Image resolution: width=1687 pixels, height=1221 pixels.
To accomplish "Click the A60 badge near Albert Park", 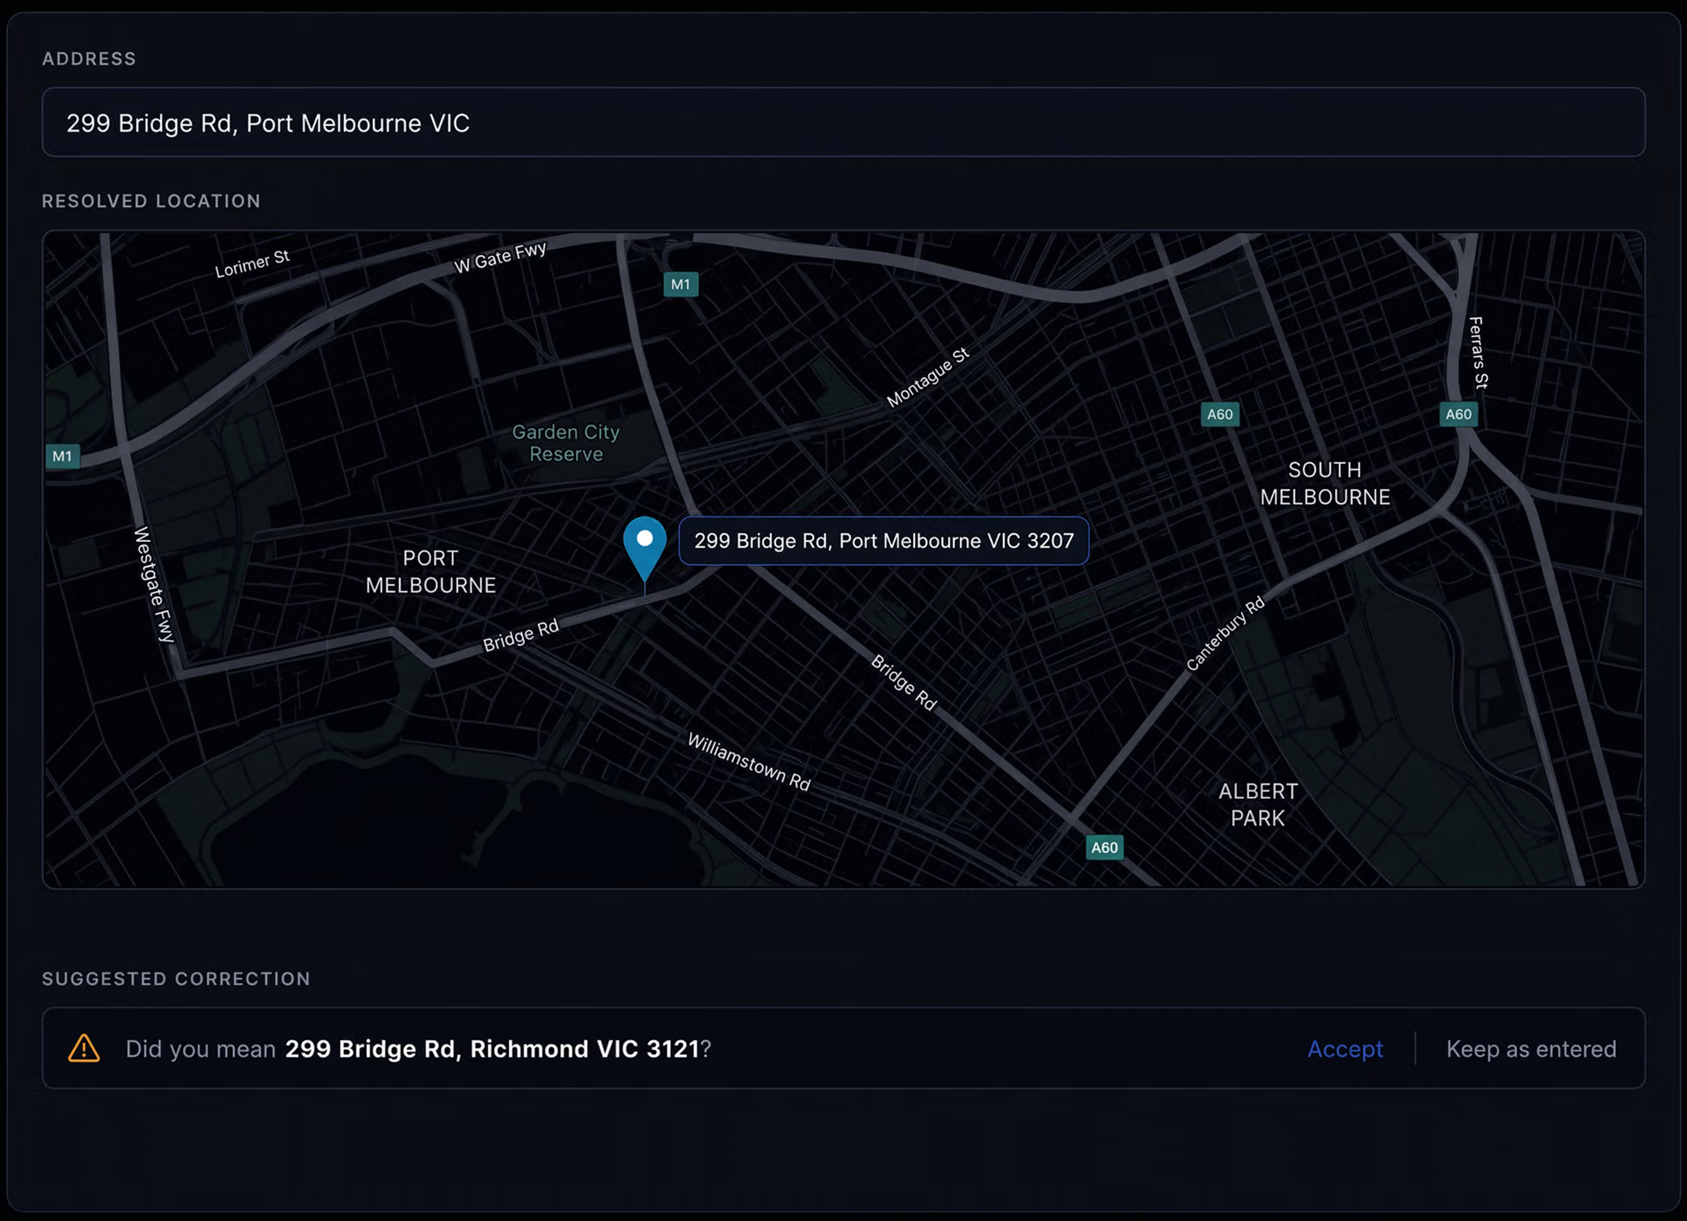I will click(x=1104, y=847).
